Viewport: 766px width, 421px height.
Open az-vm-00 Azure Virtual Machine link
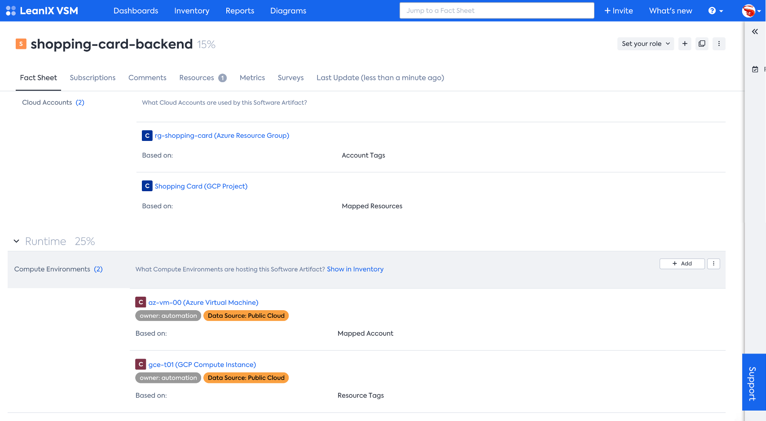point(203,303)
